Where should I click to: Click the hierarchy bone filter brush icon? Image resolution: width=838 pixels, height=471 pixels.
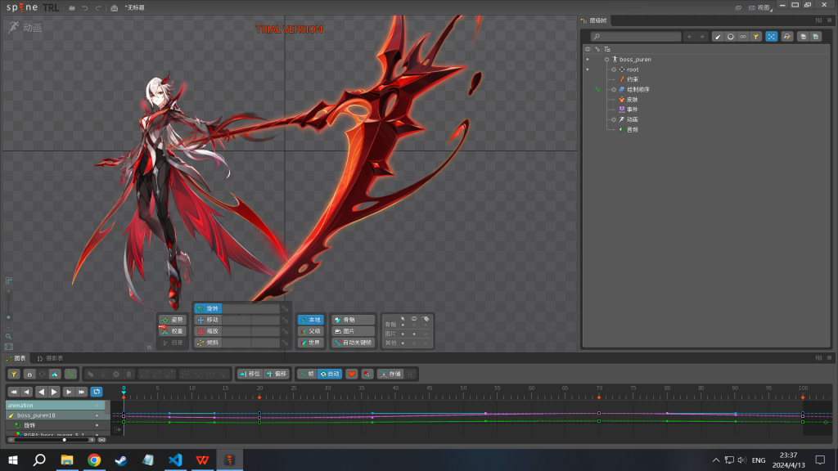[x=718, y=37]
